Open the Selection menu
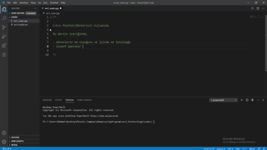 [x=24, y=3]
